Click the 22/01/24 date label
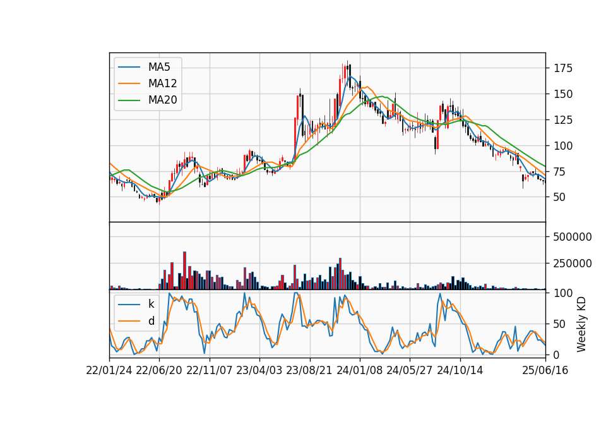The image size is (606, 436). tap(109, 371)
